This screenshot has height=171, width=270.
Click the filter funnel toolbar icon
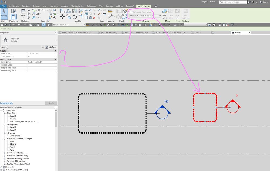click(x=232, y=25)
